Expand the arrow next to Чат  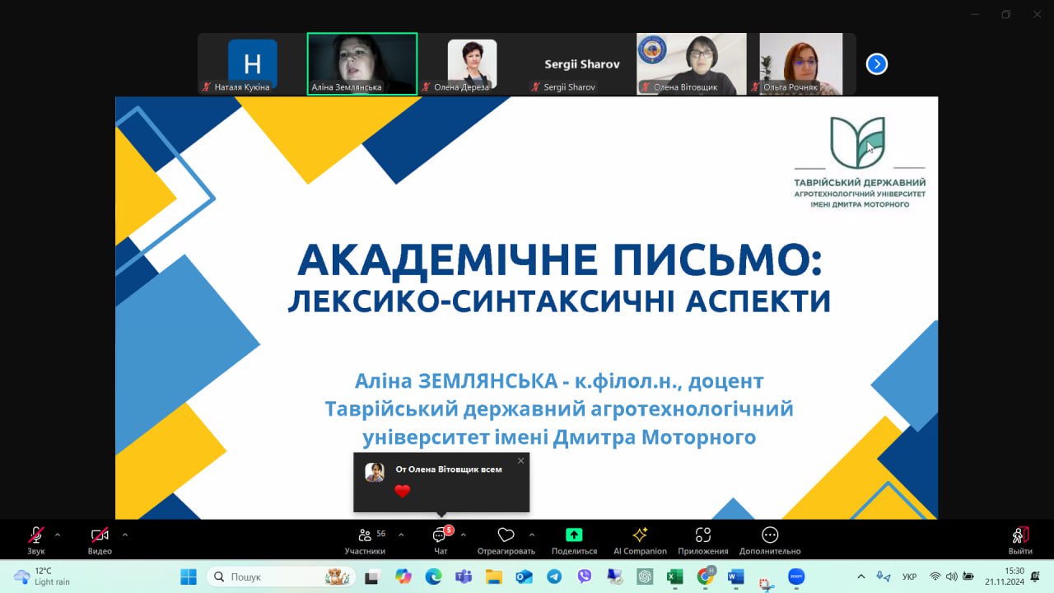coord(463,535)
